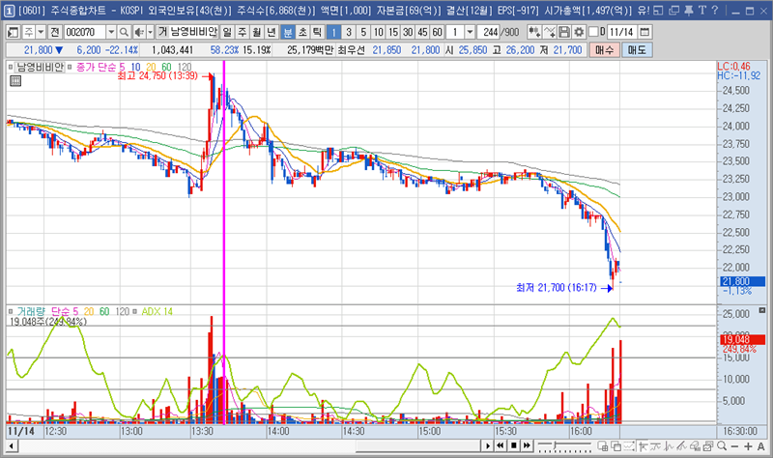Open chart settings gear icon
Image resolution: width=773 pixels, height=458 pixels.
(579, 31)
